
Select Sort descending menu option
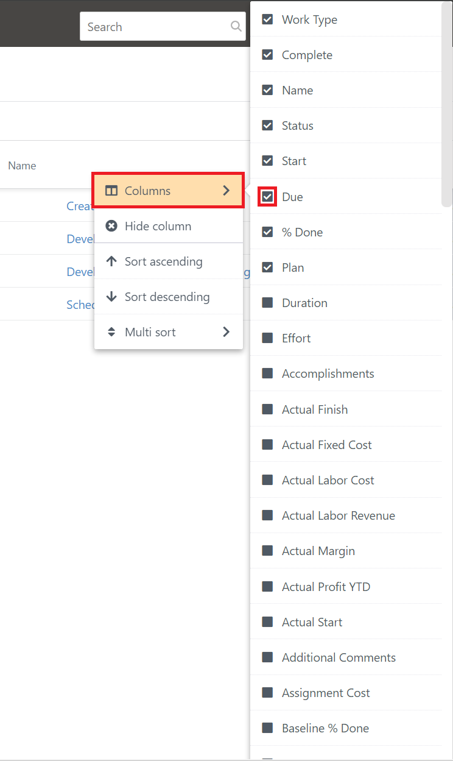[x=169, y=297]
